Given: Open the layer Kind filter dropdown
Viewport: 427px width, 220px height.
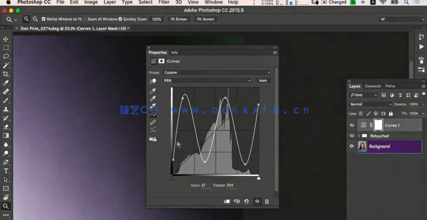Looking at the screenshot, I should tap(363, 95).
